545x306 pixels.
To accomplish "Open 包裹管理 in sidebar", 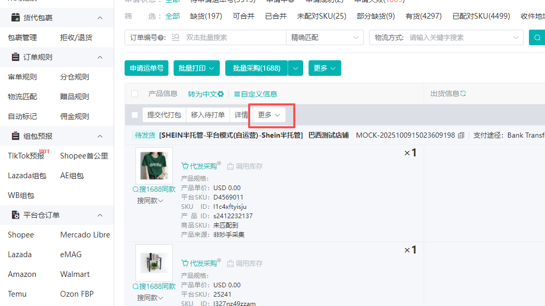I will point(22,37).
